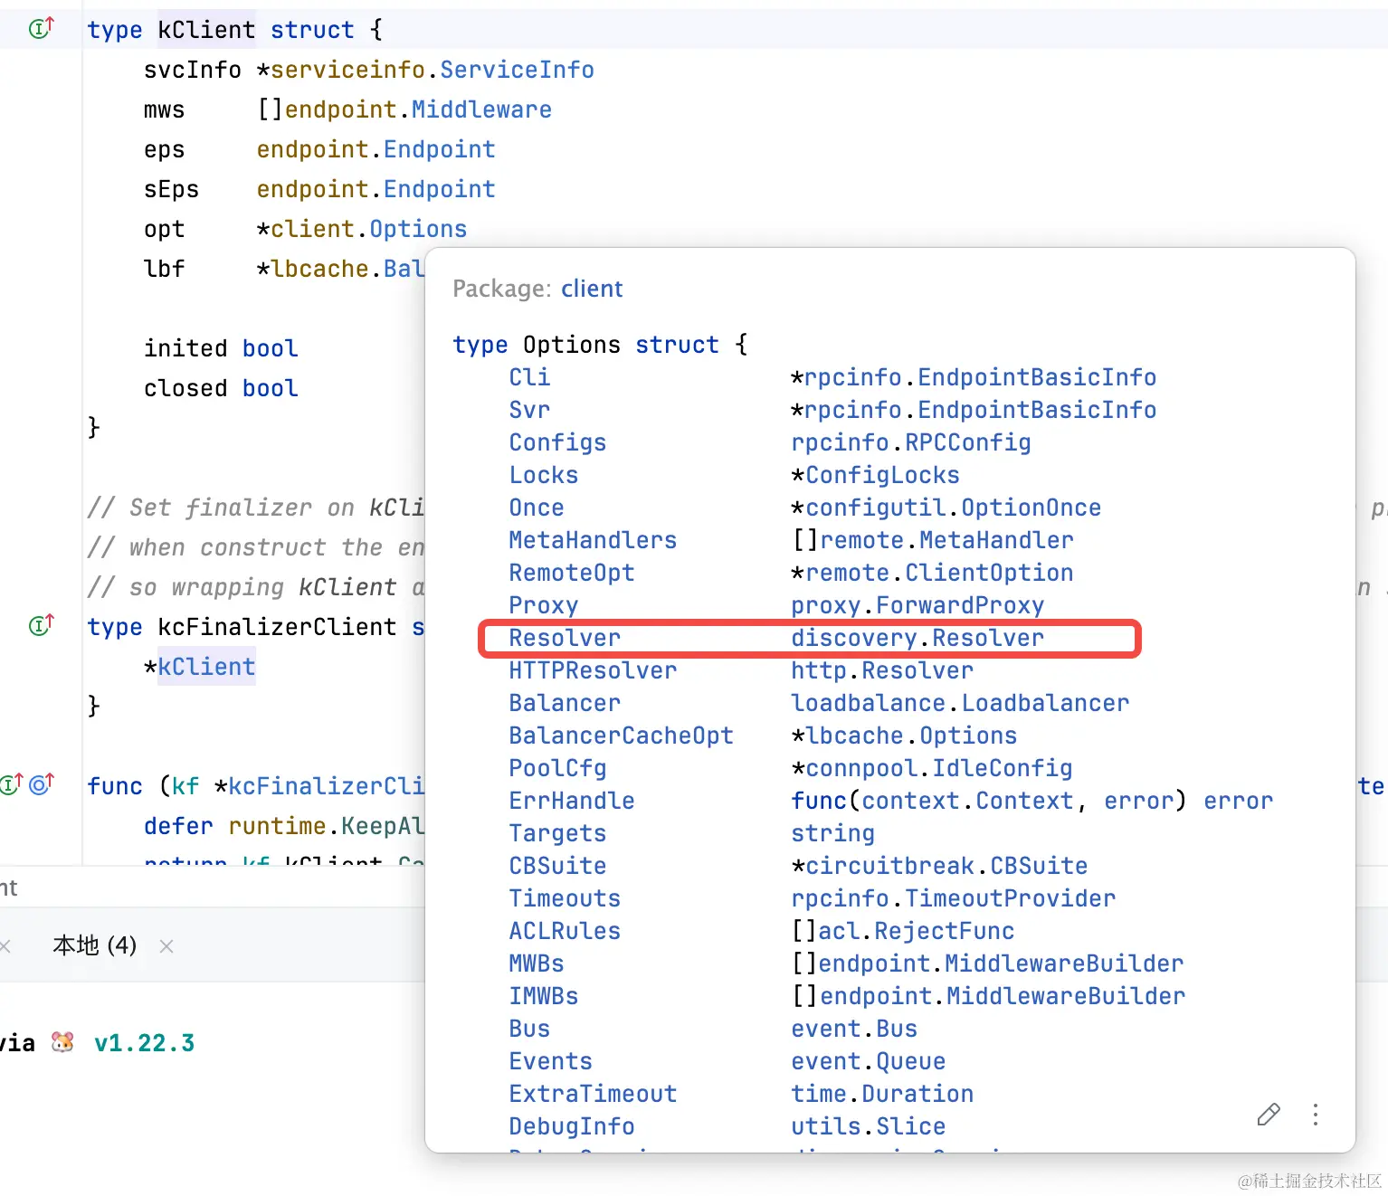Open the client package link in popup
Image resolution: width=1388 pixels, height=1196 pixels.
(x=592, y=289)
